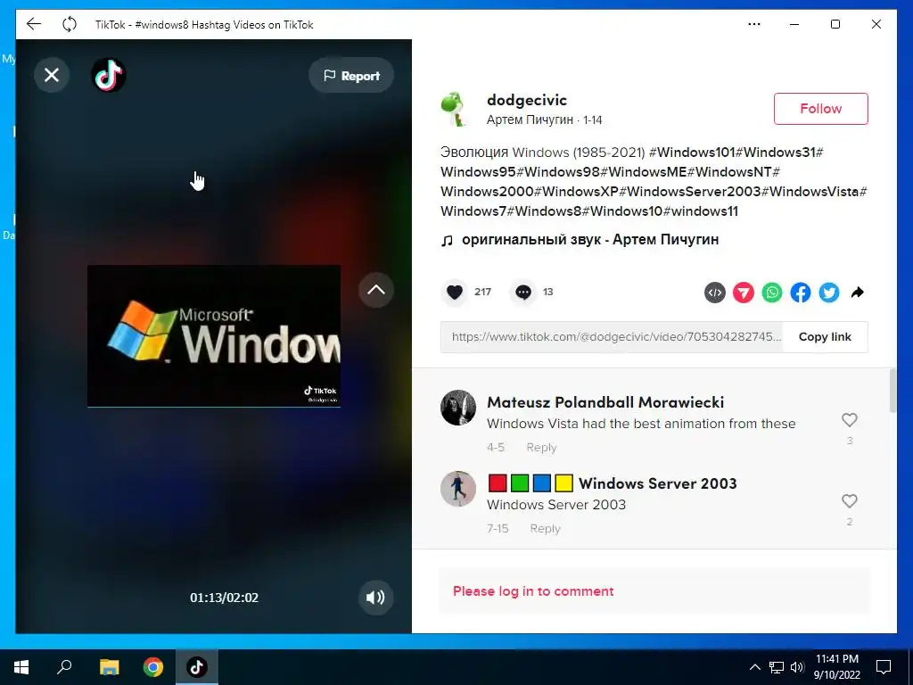Click the 217 likes count
913x685 pixels.
482,292
